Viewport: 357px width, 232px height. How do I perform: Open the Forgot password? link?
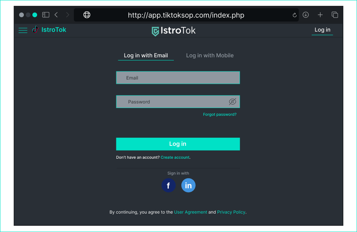pyautogui.click(x=220, y=115)
